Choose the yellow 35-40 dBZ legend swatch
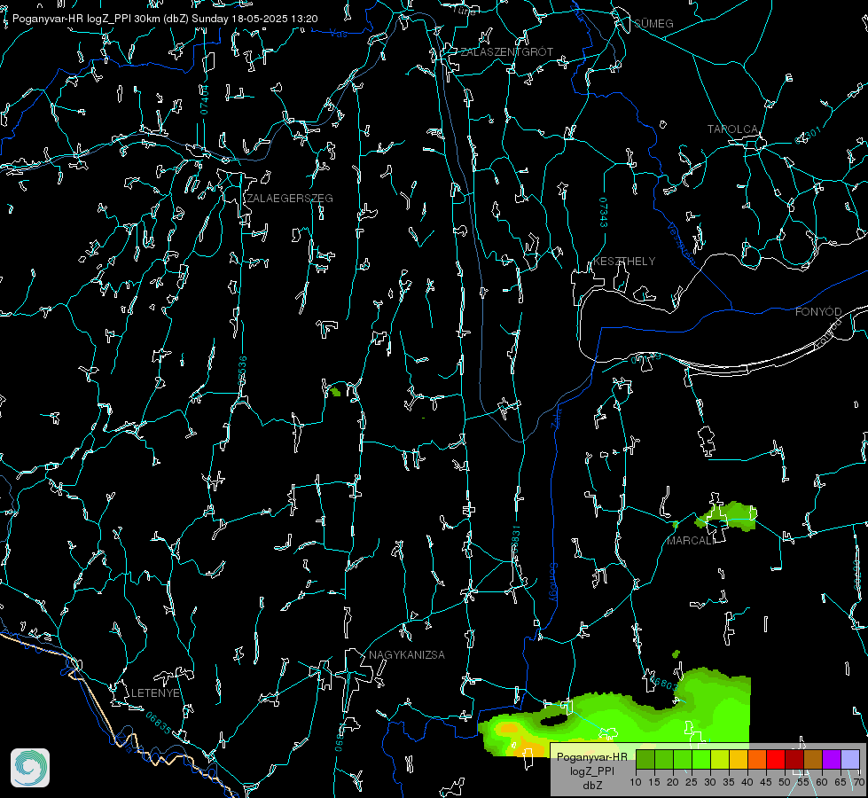This screenshot has width=868, height=798. point(739,759)
